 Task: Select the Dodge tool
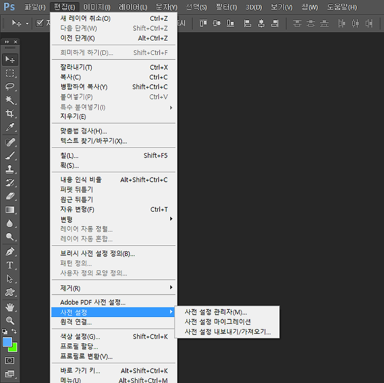pos(10,236)
